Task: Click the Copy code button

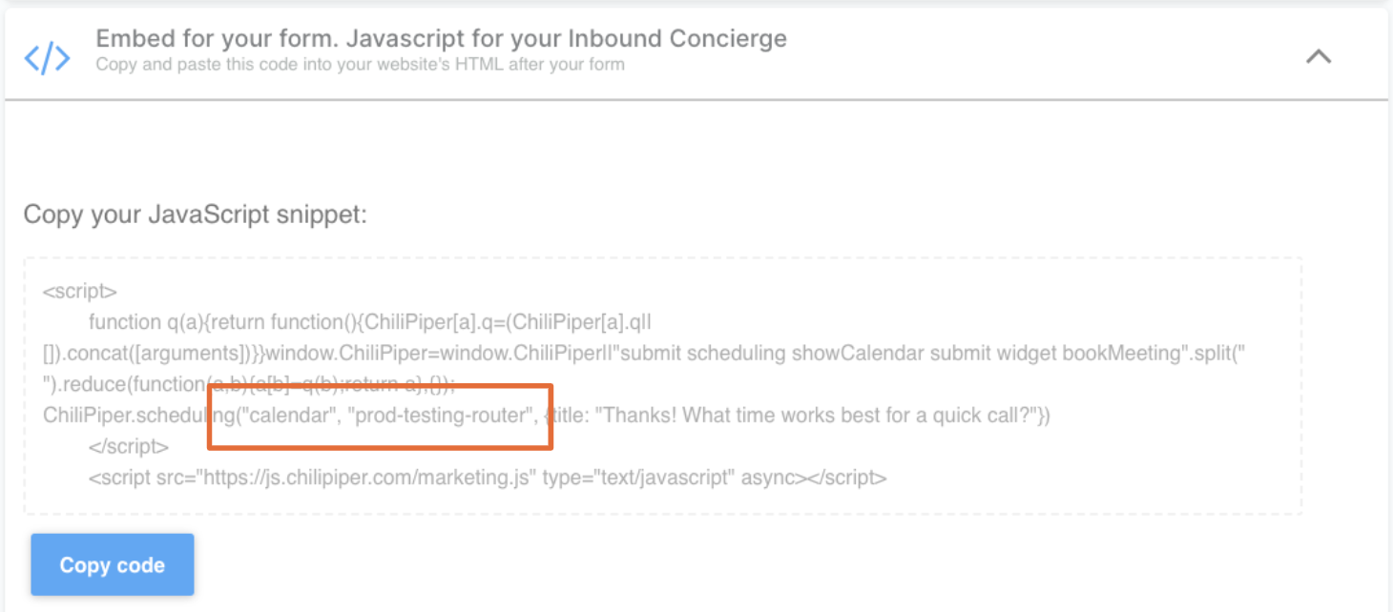Action: (112, 564)
